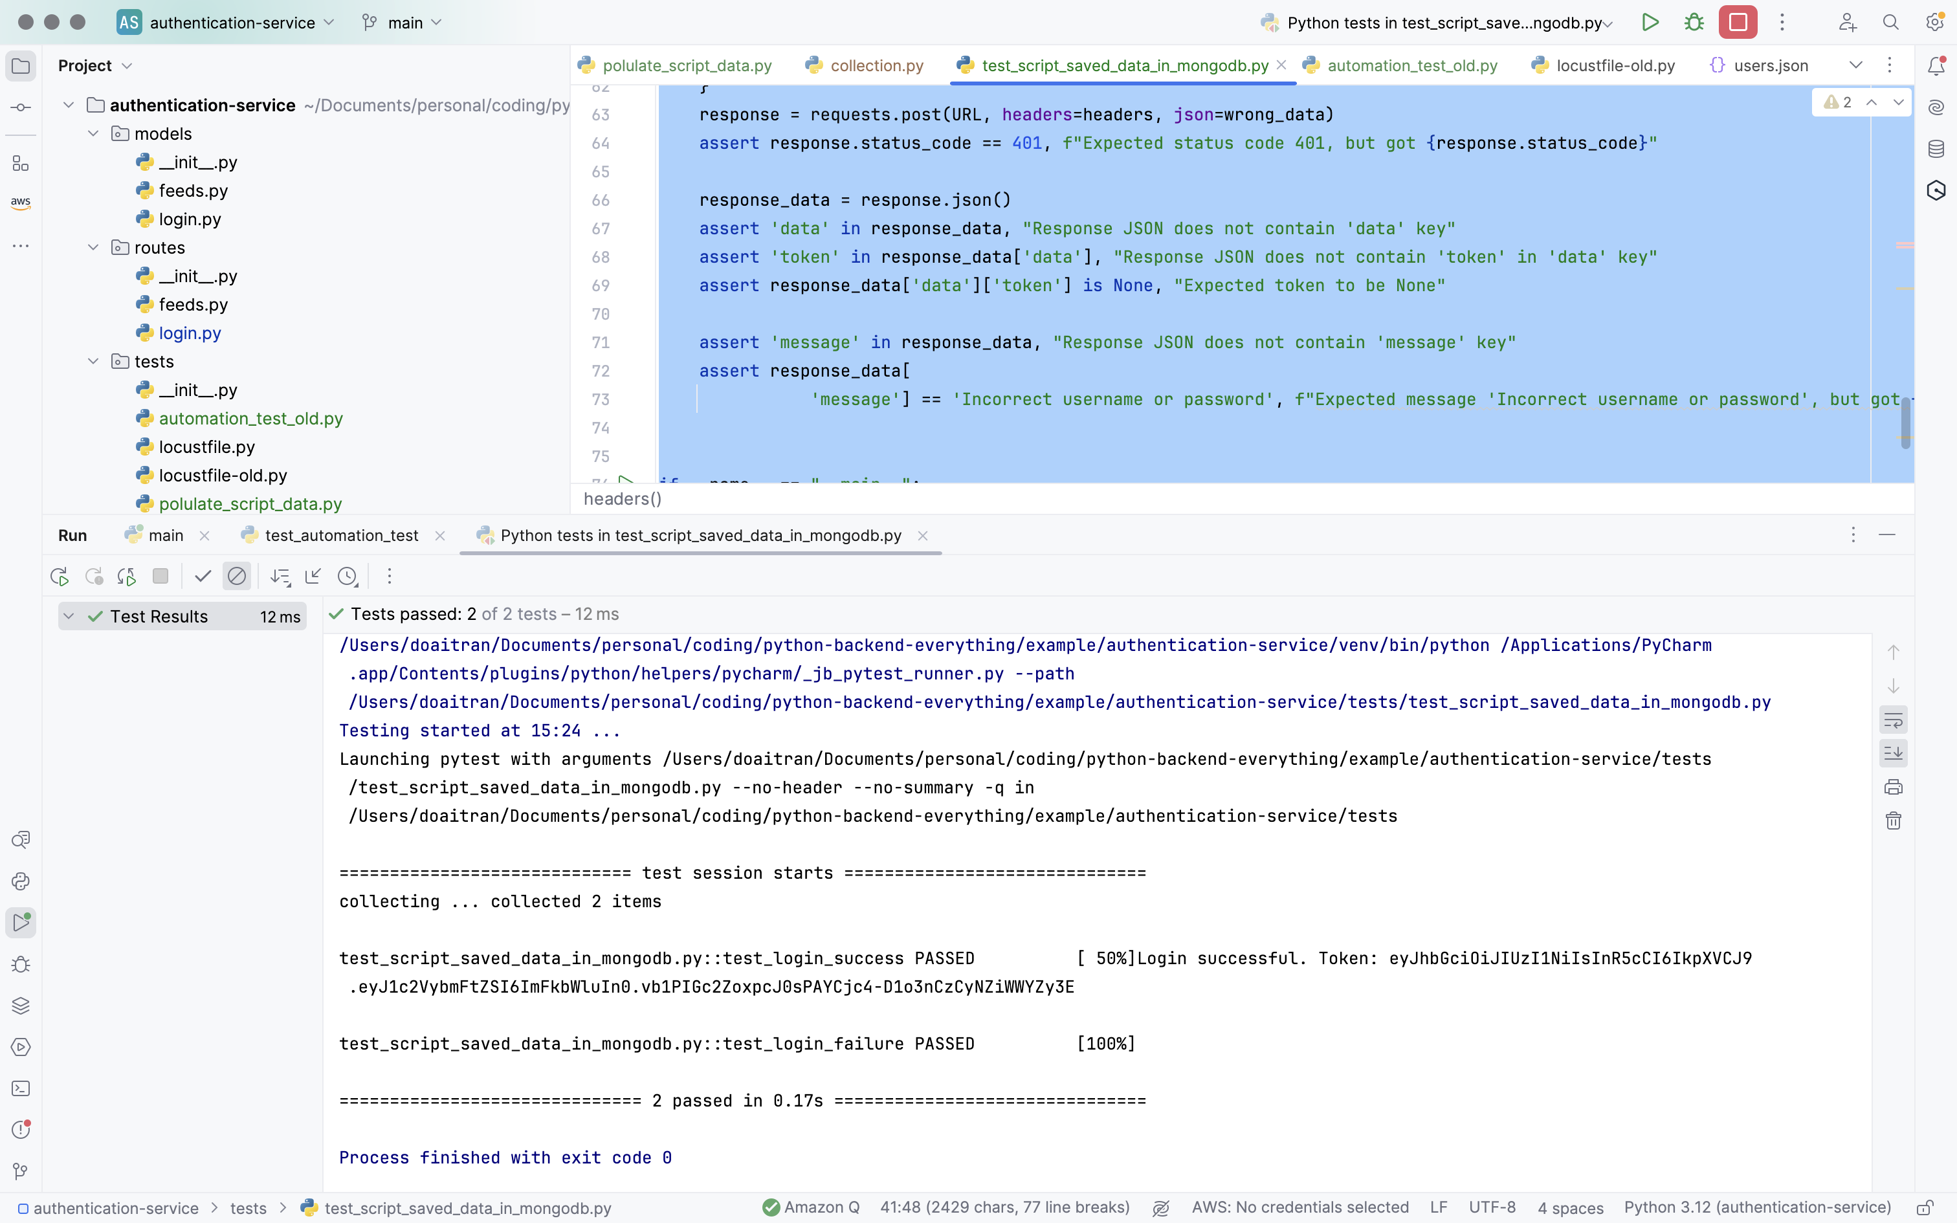Open the Problems tool window icon

point(21,1130)
